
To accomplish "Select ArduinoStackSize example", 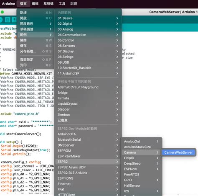I will [x=141, y=147].
